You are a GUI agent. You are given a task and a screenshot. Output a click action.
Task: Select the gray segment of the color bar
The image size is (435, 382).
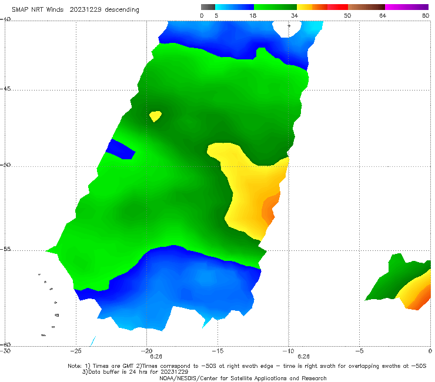coord(208,7)
